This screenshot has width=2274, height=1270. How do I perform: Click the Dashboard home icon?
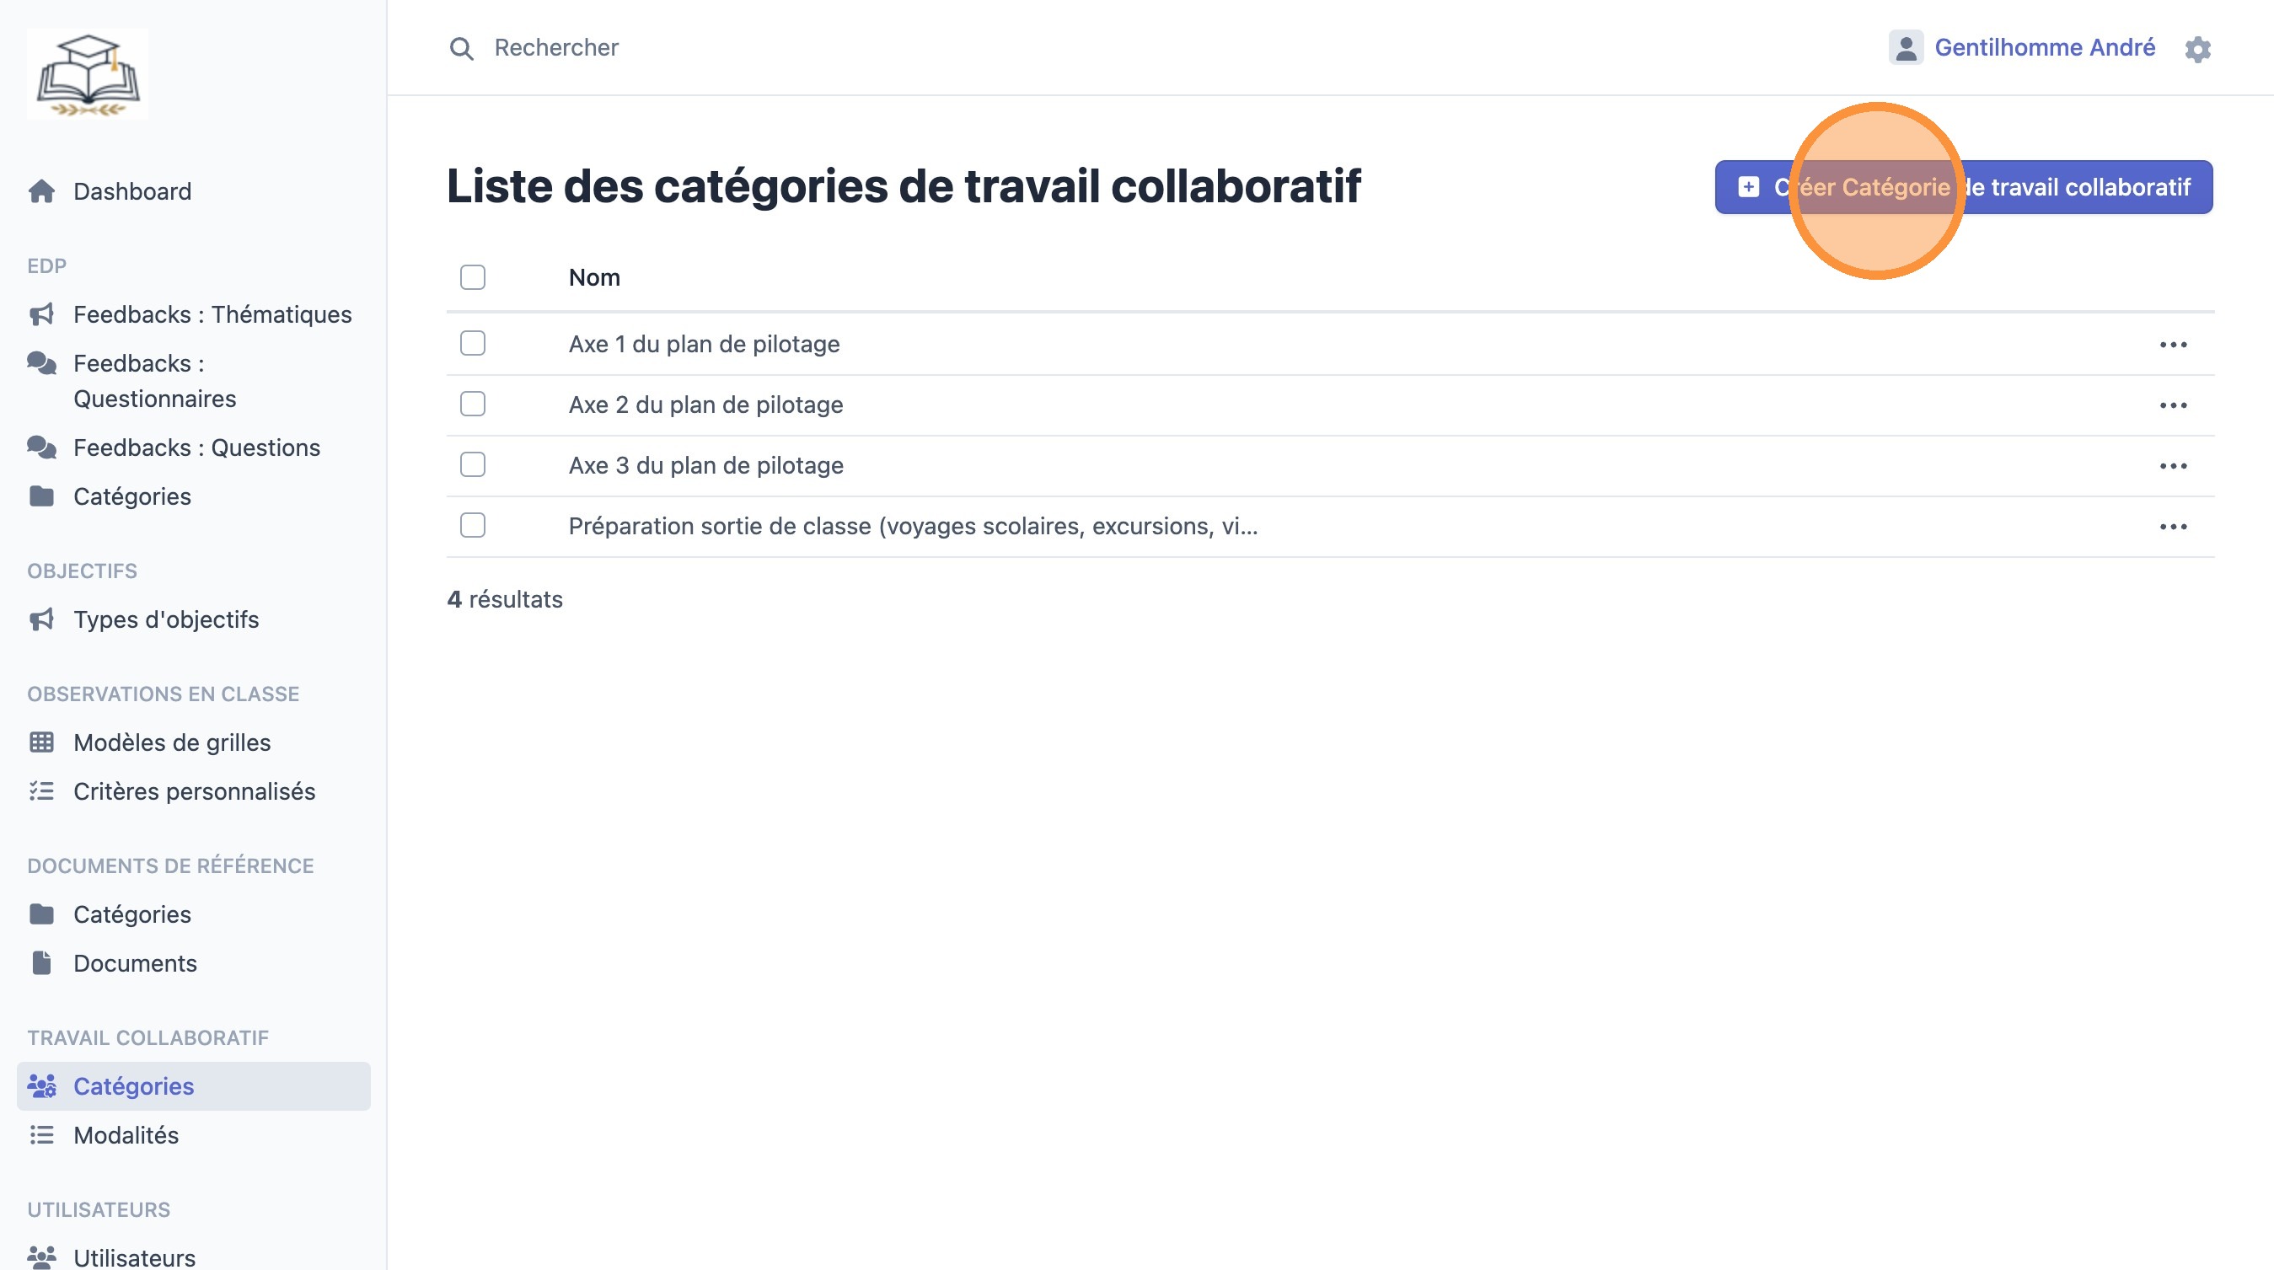click(41, 191)
